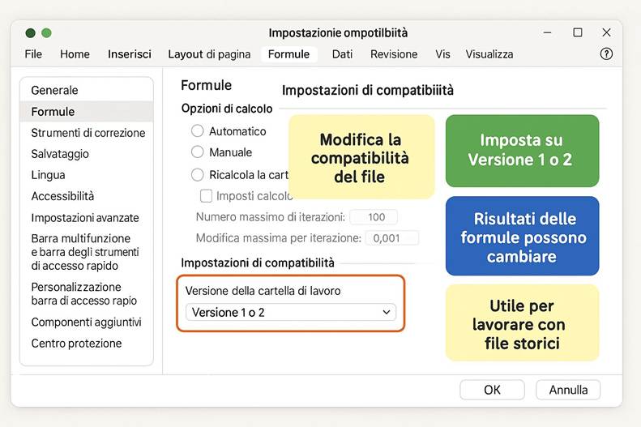Screen dimensions: 641x427
Task: Enable the Imposti calcolo checkbox
Action: tap(206, 196)
